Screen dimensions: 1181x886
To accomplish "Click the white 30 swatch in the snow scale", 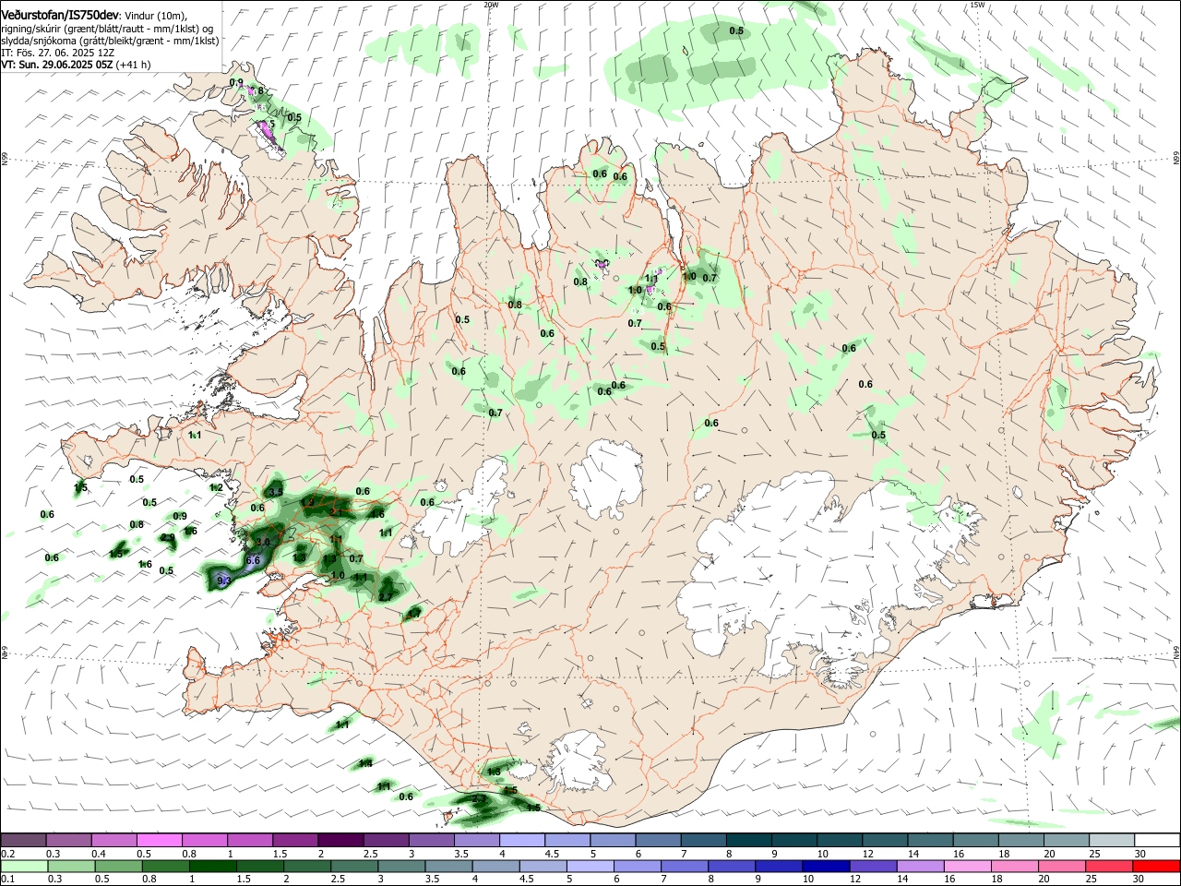I will click(x=1158, y=841).
